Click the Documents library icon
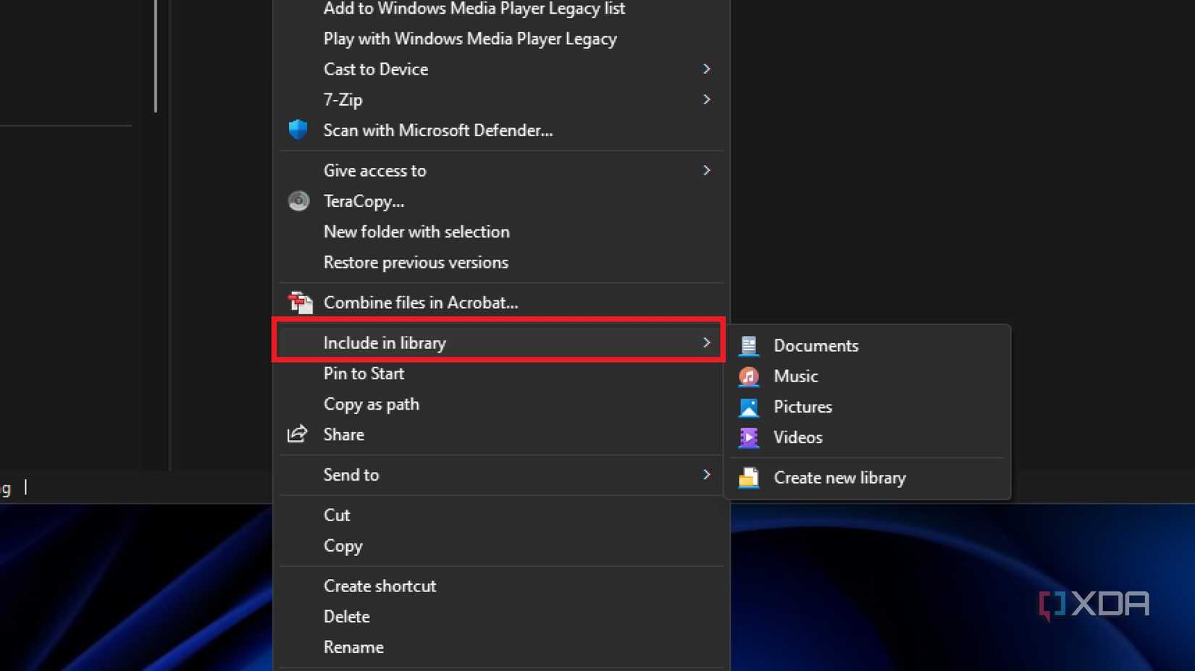Screen dimensions: 1195x671 (x=749, y=345)
